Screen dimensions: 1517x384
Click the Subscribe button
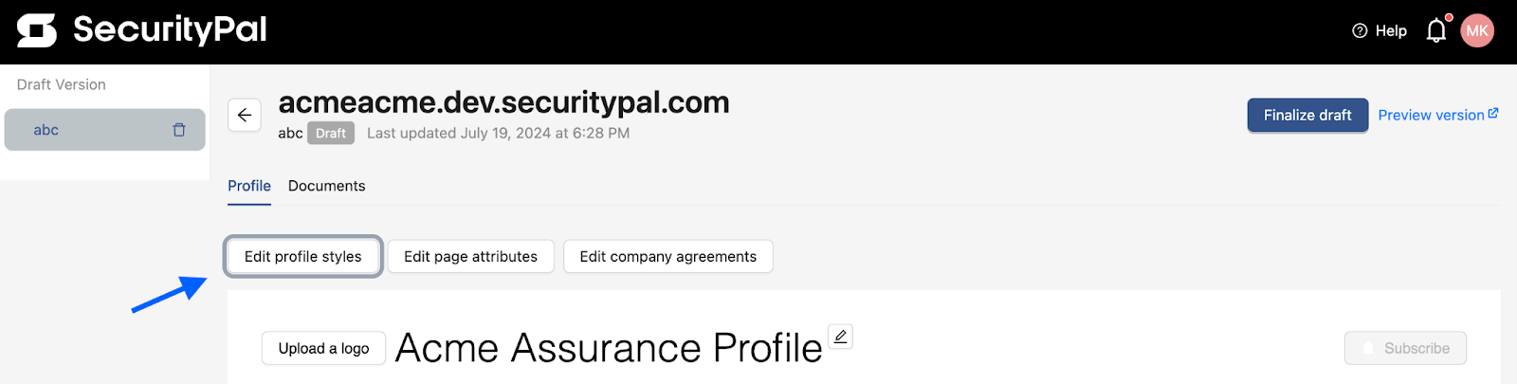click(1405, 348)
